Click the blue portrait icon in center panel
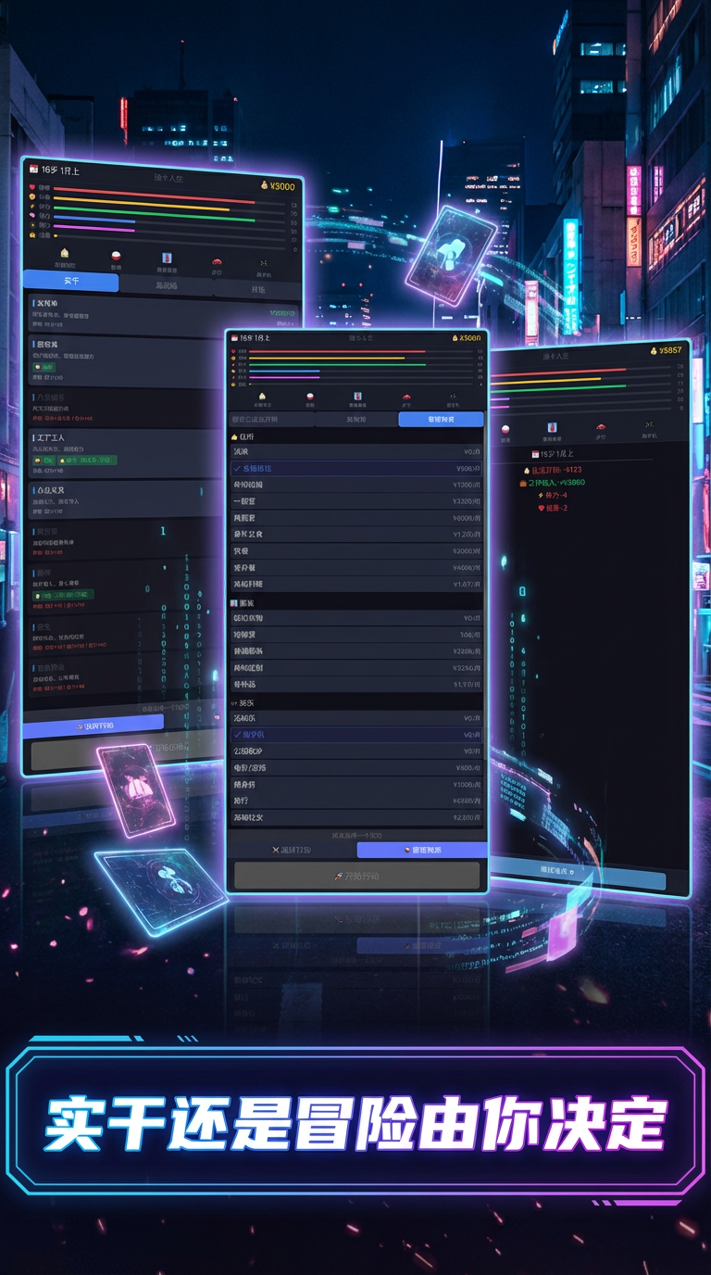This screenshot has height=1275, width=711. tap(357, 397)
